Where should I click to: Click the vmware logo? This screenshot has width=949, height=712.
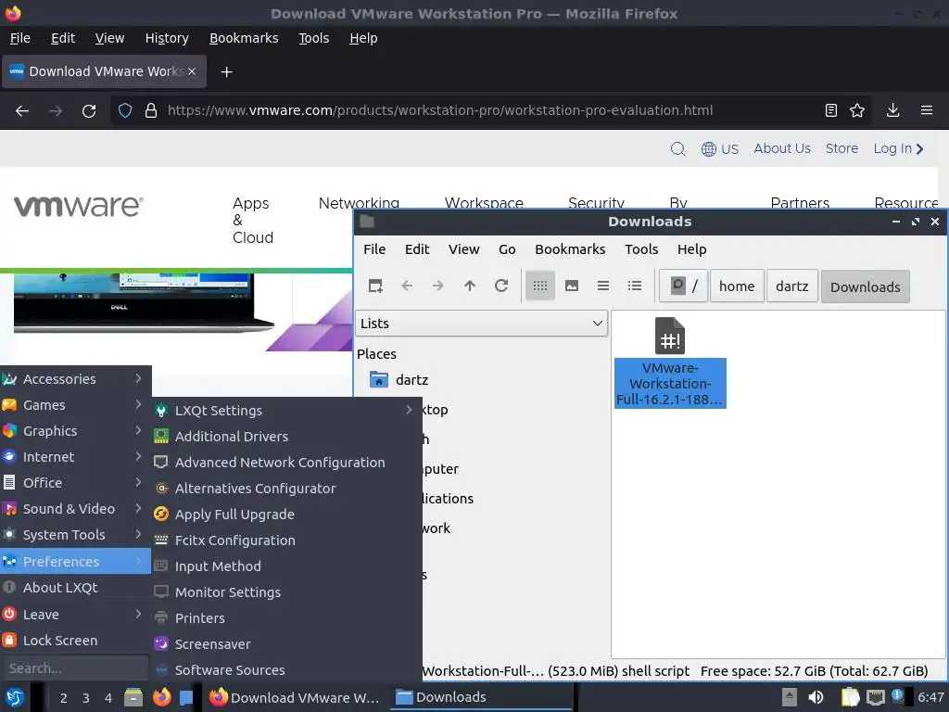[x=79, y=207]
